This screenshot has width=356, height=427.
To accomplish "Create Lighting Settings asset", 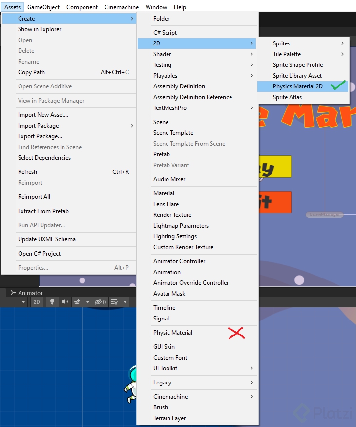I will [198, 236].
